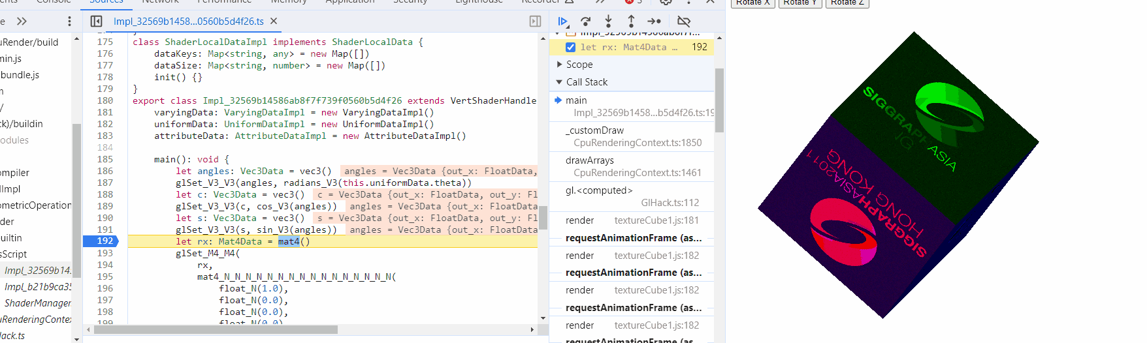Click the Rotate Y button

(x=800, y=3)
